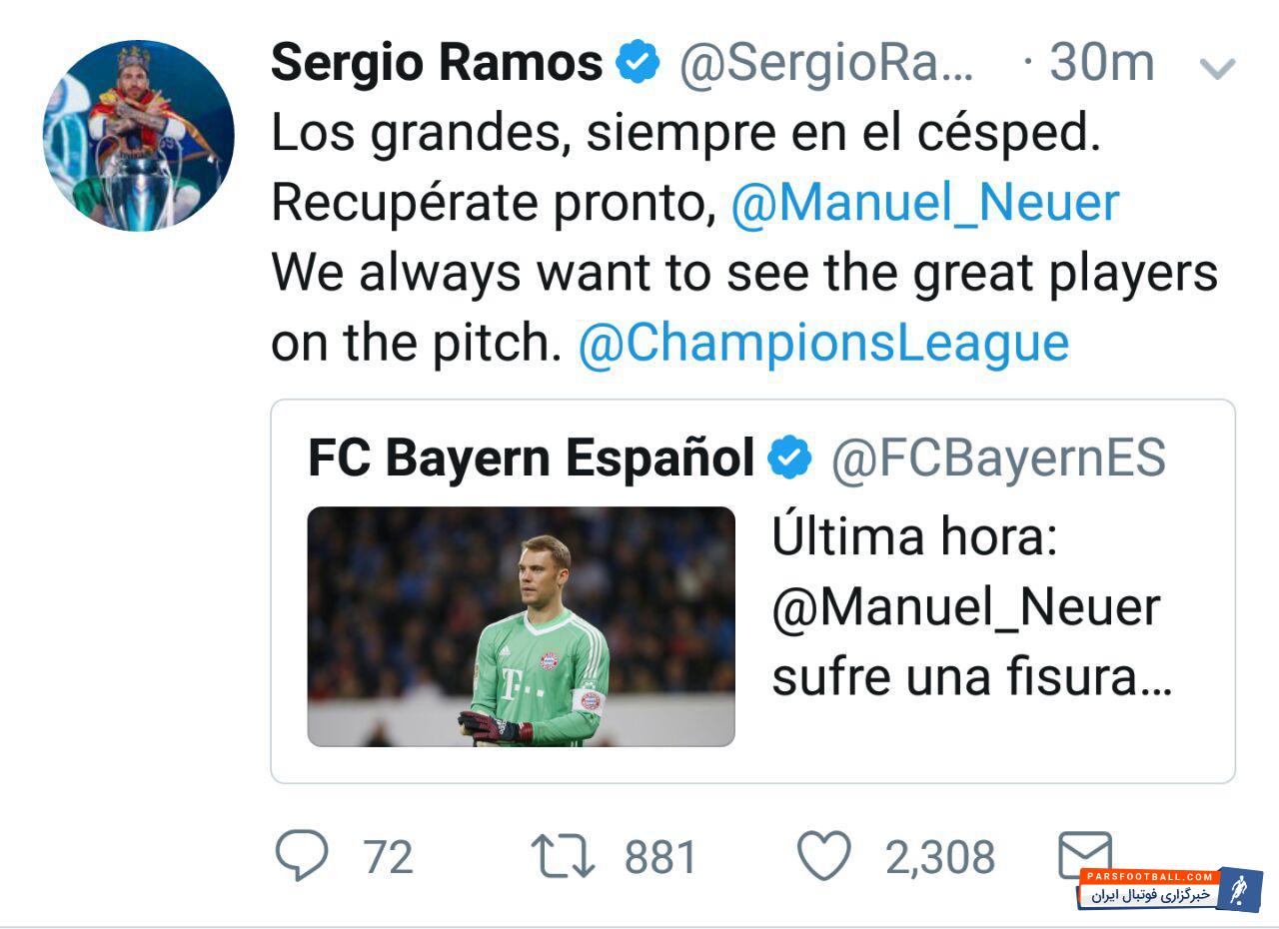
Task: Open the @Manuel_Neuer mention in Ramos's tweet
Action: 924,202
